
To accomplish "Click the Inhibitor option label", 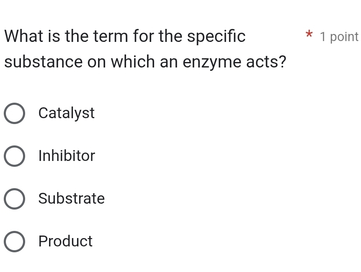I will click(x=67, y=156).
